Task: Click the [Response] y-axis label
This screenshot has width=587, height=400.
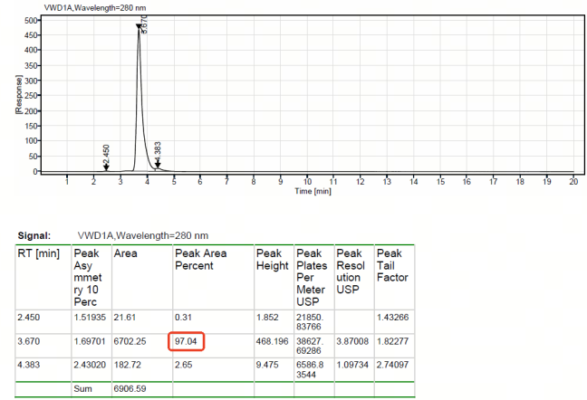Action: click(18, 95)
